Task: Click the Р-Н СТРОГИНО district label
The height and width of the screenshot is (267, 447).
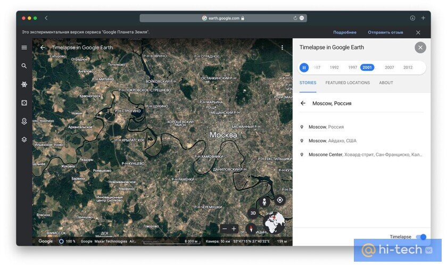Action: (128, 111)
